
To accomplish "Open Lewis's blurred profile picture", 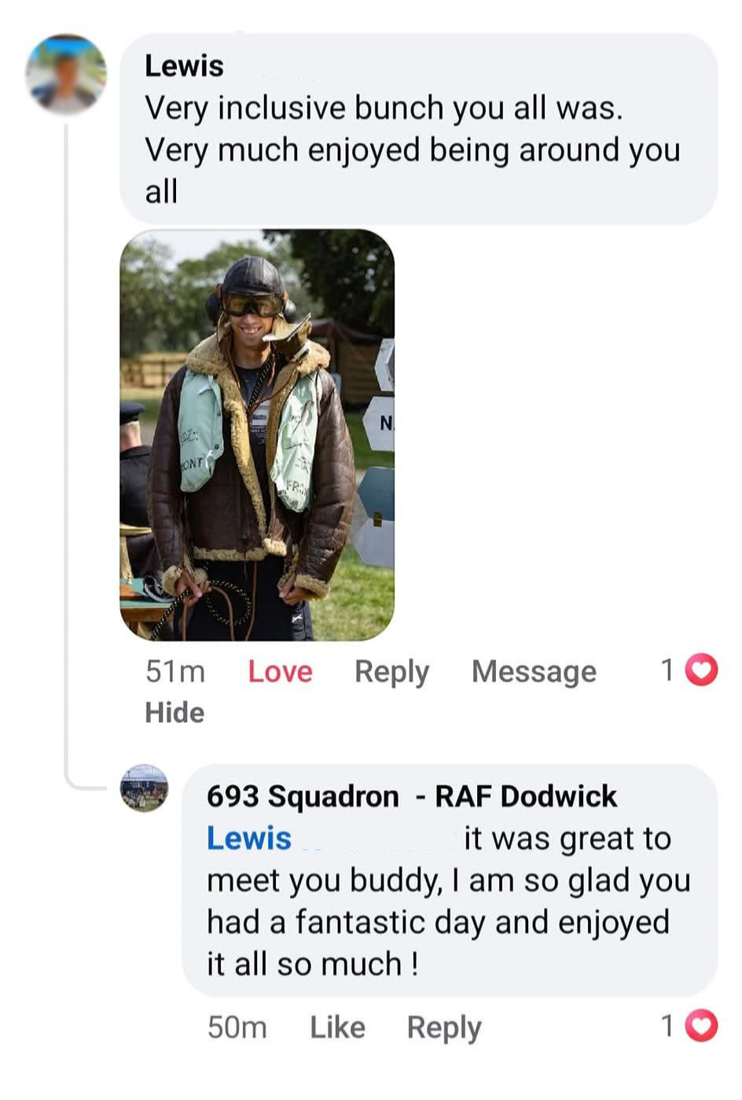I will pos(66,74).
